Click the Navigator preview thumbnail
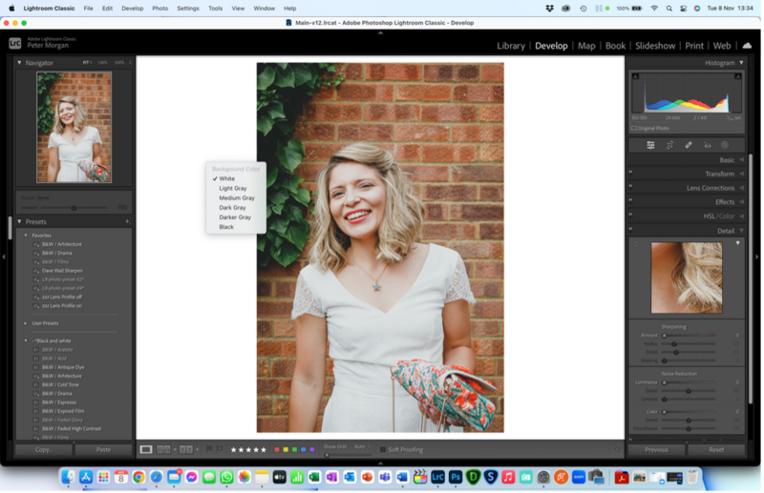Image resolution: width=764 pixels, height=493 pixels. pyautogui.click(x=74, y=128)
